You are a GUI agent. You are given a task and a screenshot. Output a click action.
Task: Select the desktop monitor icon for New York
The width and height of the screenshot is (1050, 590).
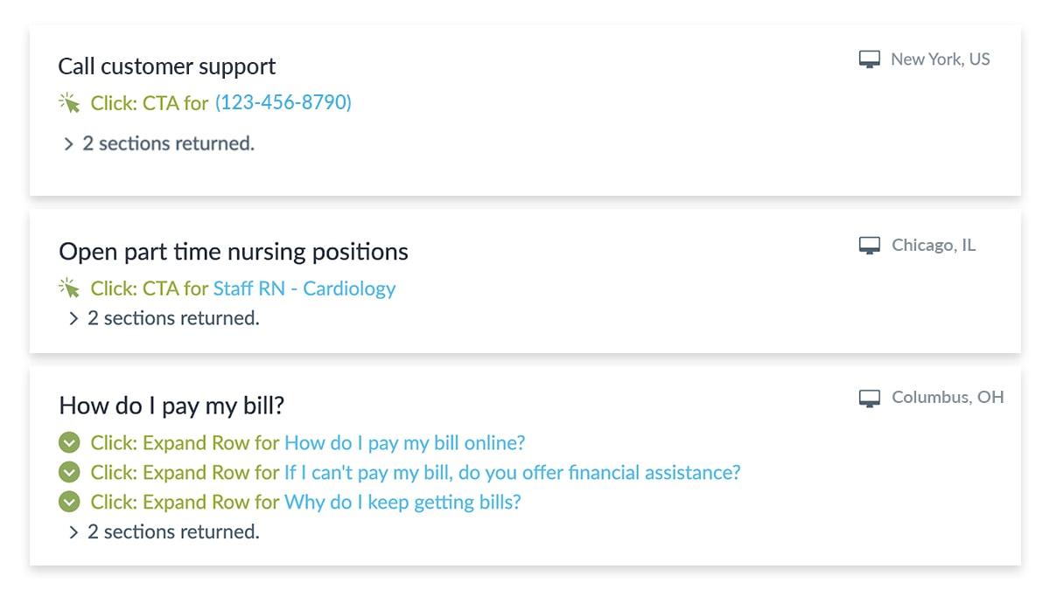(869, 59)
